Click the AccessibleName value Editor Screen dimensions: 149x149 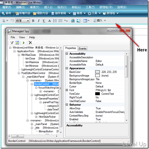click(x=99, y=61)
